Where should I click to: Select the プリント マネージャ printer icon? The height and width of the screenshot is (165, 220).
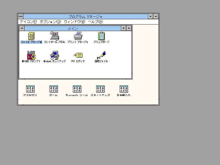click(x=78, y=36)
